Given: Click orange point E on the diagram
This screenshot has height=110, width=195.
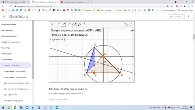Looking at the screenshot, I should pos(94,73).
